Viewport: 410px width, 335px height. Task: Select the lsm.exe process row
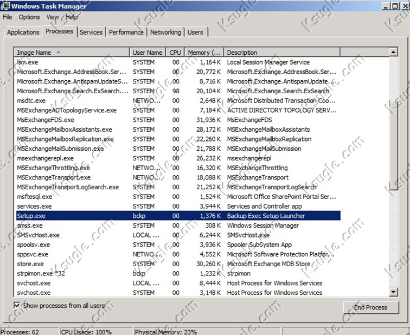pyautogui.click(x=178, y=62)
